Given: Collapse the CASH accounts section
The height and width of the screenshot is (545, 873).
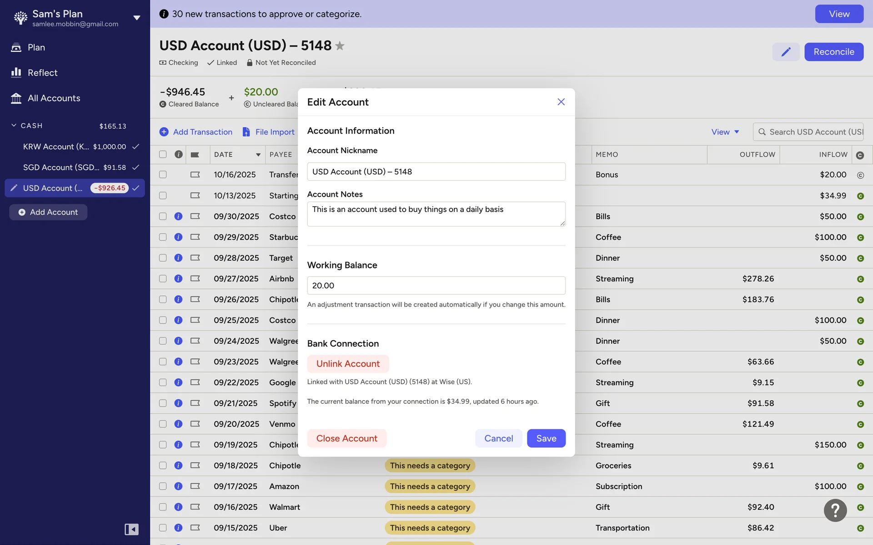Looking at the screenshot, I should (14, 125).
